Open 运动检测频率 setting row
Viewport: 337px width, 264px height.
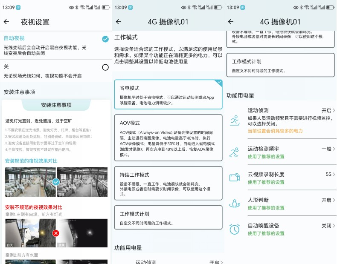click(280, 152)
